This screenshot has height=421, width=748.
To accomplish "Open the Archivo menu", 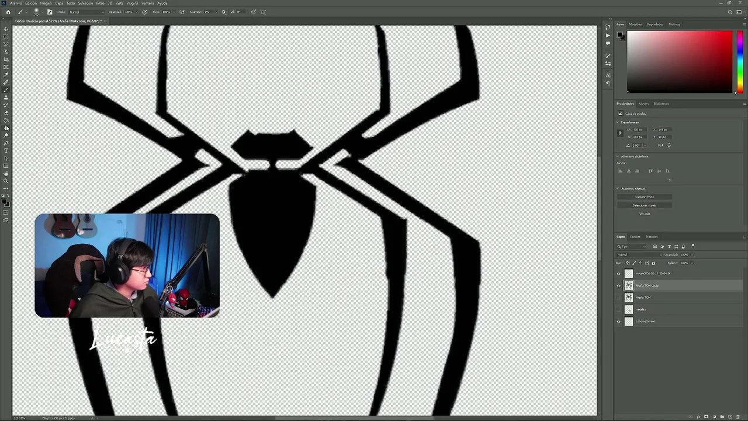I will pos(16,3).
